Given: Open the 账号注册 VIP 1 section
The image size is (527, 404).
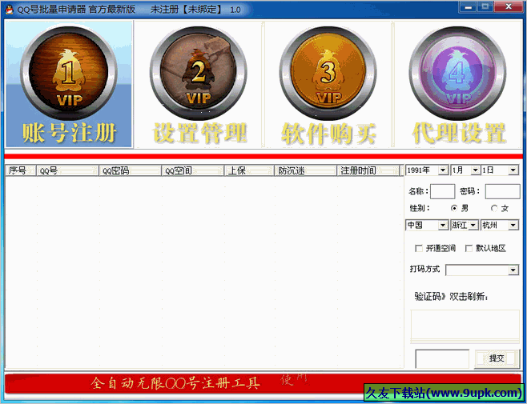Looking at the screenshot, I should [x=69, y=84].
